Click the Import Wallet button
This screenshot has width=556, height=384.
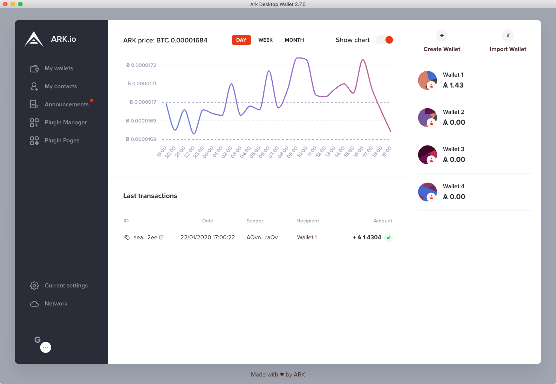[x=508, y=41]
